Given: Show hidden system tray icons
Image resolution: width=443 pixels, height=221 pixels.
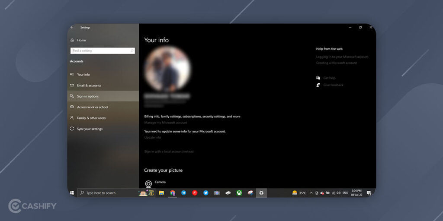Looking at the screenshot, I should [x=311, y=193].
